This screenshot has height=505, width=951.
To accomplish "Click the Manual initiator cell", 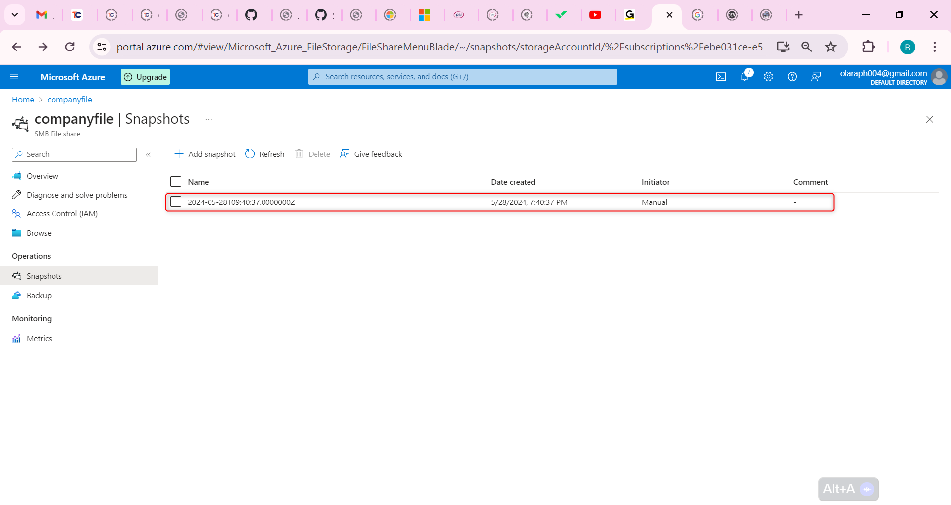I will (x=654, y=202).
